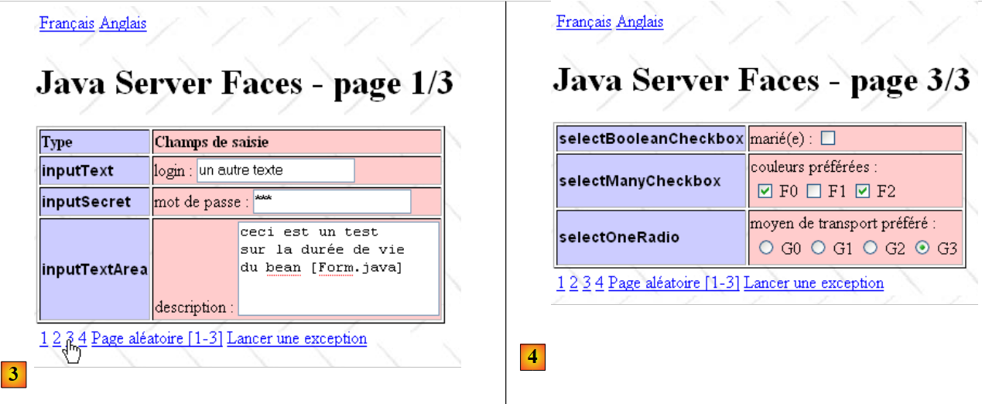Image resolution: width=982 pixels, height=404 pixels.
Task: Switch to Anglais on page 3/3
Action: pos(639,22)
